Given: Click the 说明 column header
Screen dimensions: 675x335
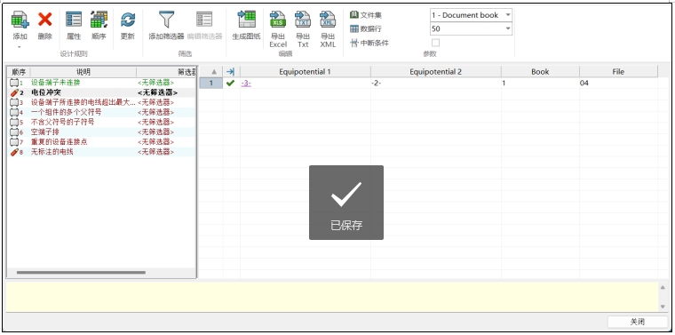Looking at the screenshot, I should coord(83,72).
